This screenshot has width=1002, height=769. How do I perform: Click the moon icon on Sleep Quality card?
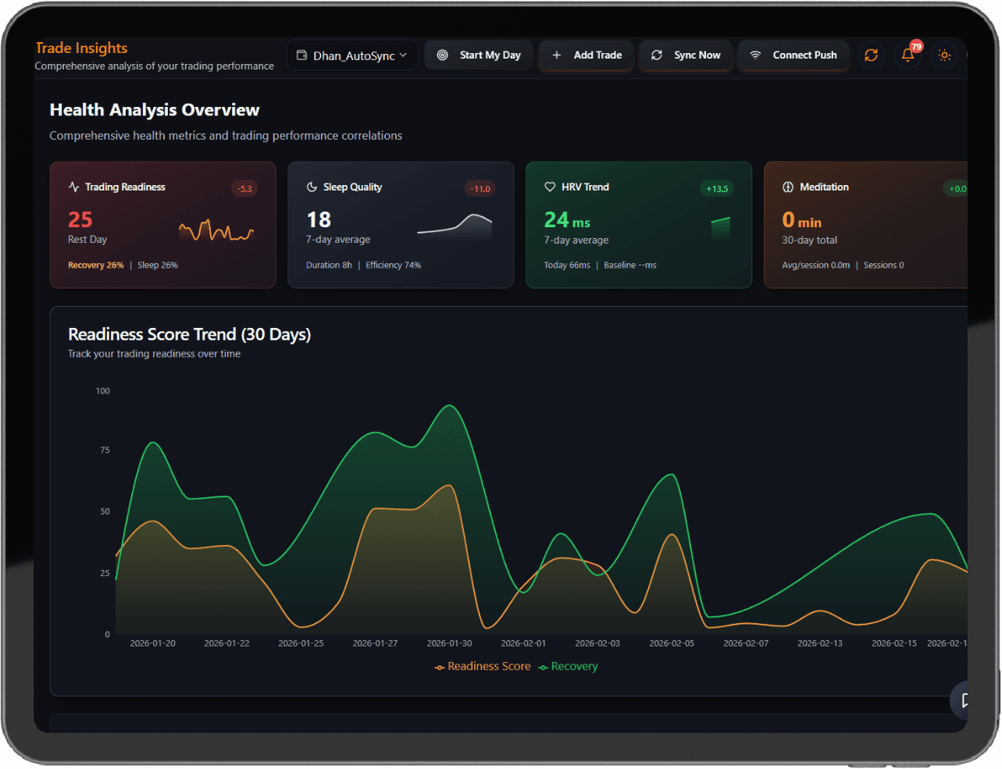click(312, 187)
